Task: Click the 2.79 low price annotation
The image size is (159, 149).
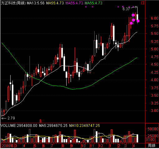Action: [11, 118]
